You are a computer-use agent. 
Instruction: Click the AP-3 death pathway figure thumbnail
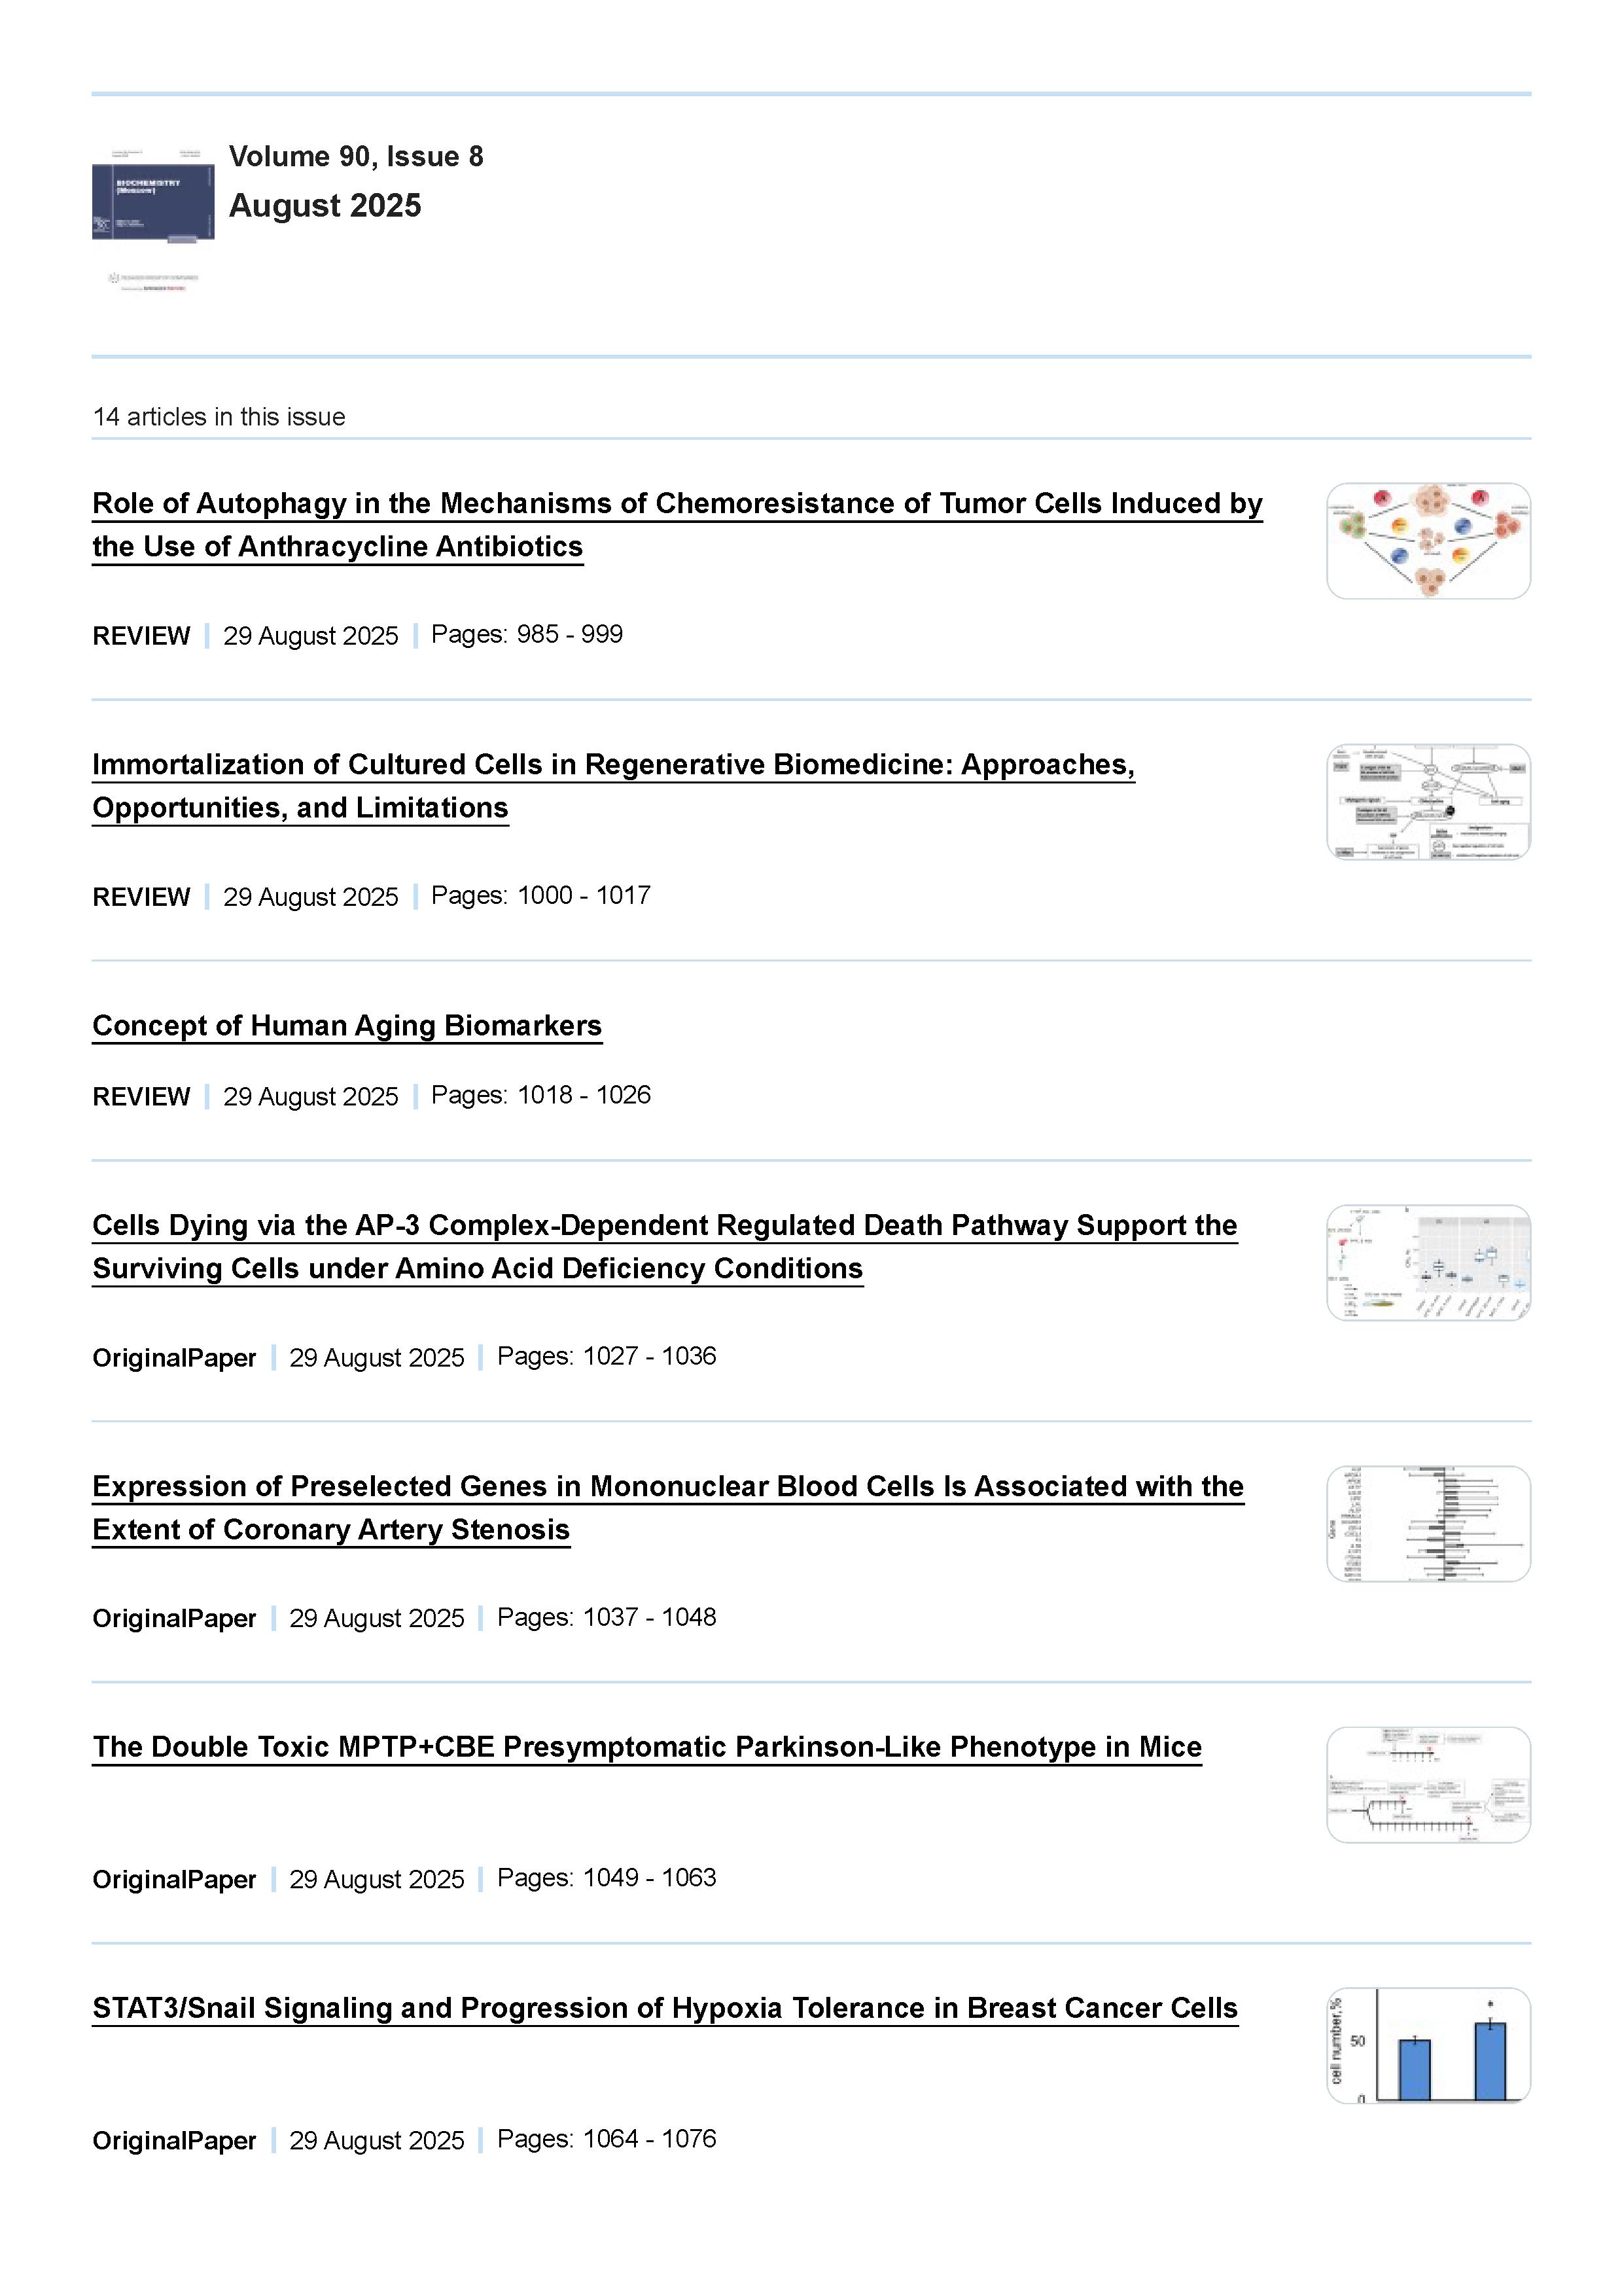point(1428,1263)
